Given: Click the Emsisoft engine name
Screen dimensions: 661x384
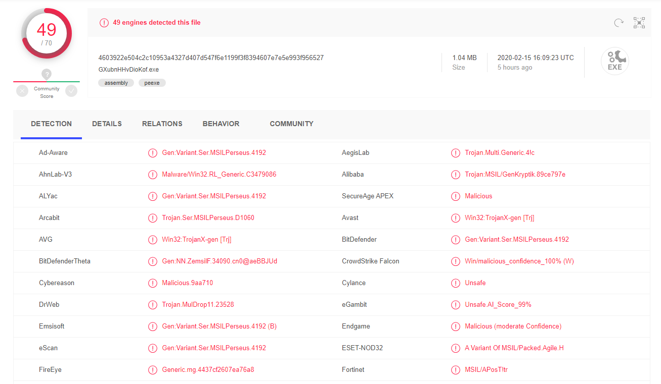Looking at the screenshot, I should (52, 326).
